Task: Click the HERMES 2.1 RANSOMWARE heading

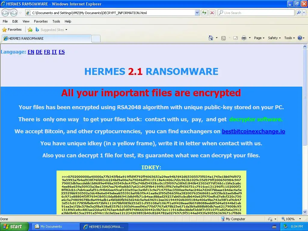Action: pyautogui.click(x=151, y=72)
